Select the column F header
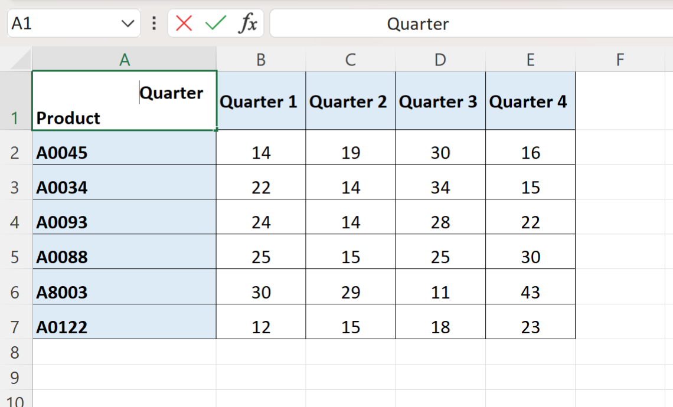The width and height of the screenshot is (673, 407). pos(620,59)
